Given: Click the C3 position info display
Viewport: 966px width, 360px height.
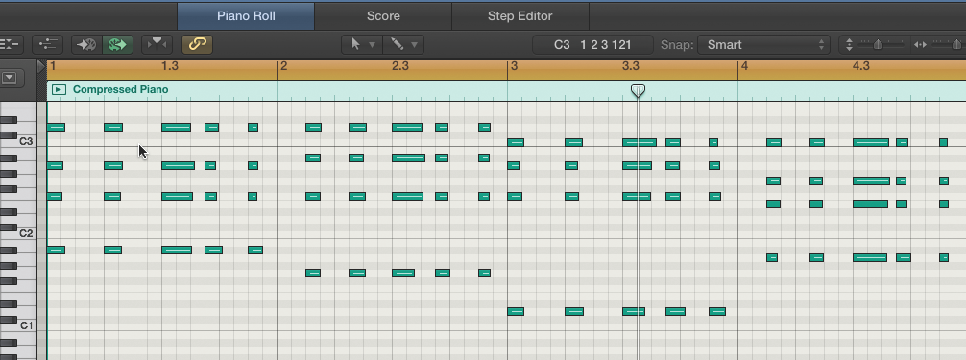Looking at the screenshot, I should tap(592, 44).
